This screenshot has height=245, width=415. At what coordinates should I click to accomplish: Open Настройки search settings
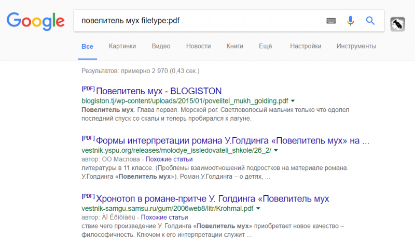(x=305, y=46)
